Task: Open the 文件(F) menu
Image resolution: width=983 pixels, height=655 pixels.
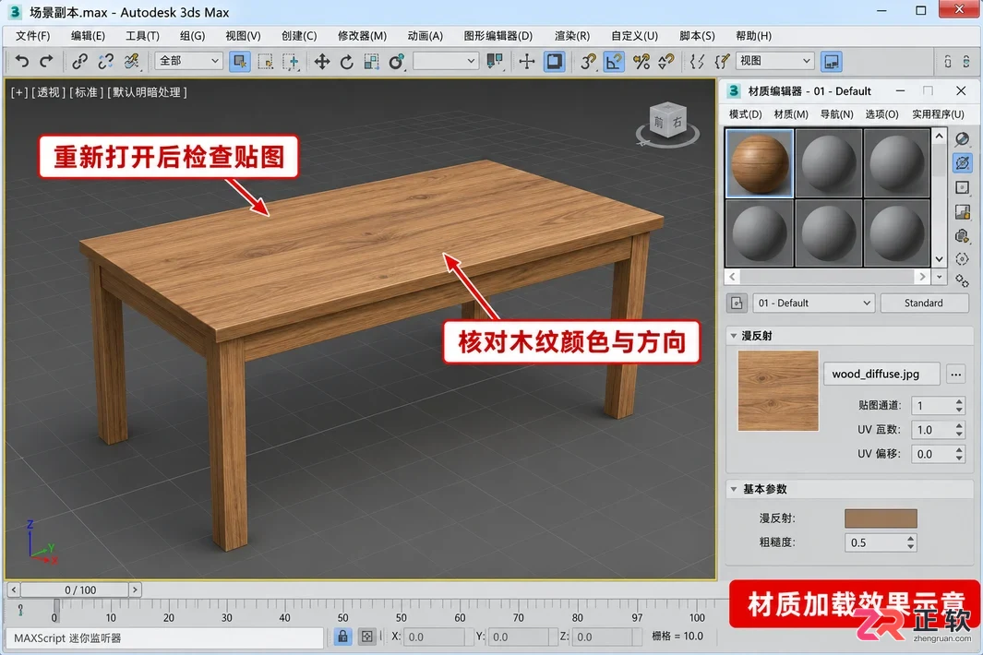Action: 32,36
